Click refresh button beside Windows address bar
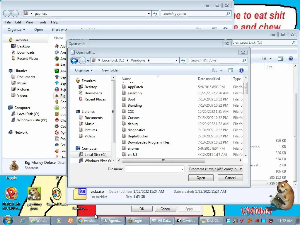 click(183, 60)
